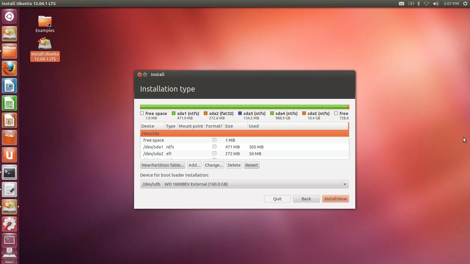
Task: Quit the installer
Action: [277, 199]
